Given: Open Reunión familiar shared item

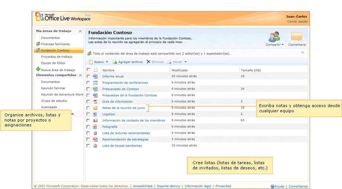Looking at the screenshot, I should coord(53,88).
